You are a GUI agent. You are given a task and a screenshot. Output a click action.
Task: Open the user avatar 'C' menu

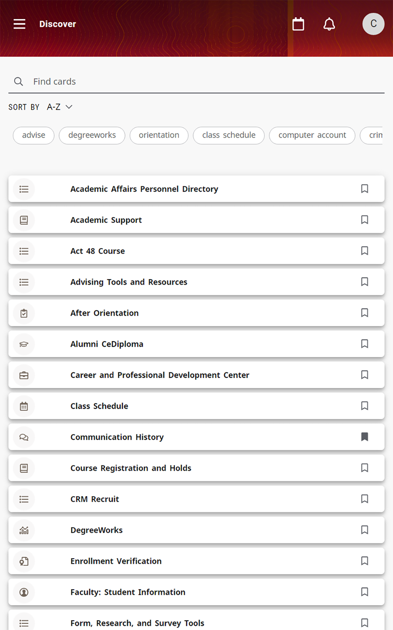[373, 24]
